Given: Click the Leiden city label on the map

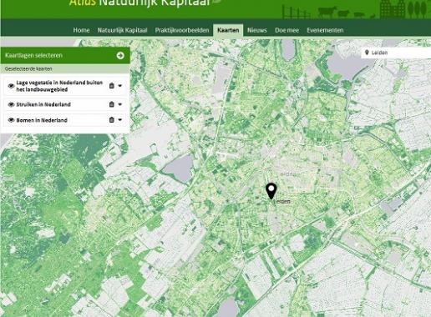Looking at the screenshot, I should point(281,202).
